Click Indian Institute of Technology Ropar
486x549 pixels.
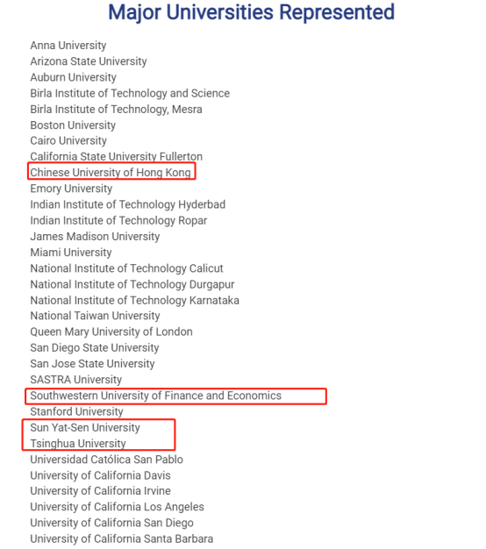pyautogui.click(x=118, y=221)
